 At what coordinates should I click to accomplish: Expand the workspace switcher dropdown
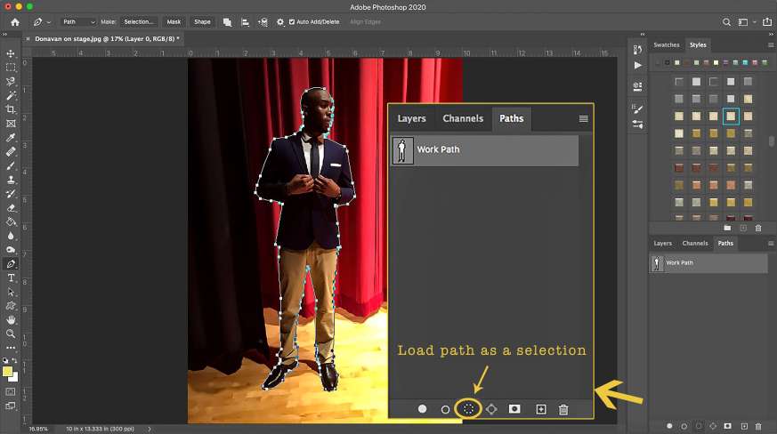tap(749, 21)
